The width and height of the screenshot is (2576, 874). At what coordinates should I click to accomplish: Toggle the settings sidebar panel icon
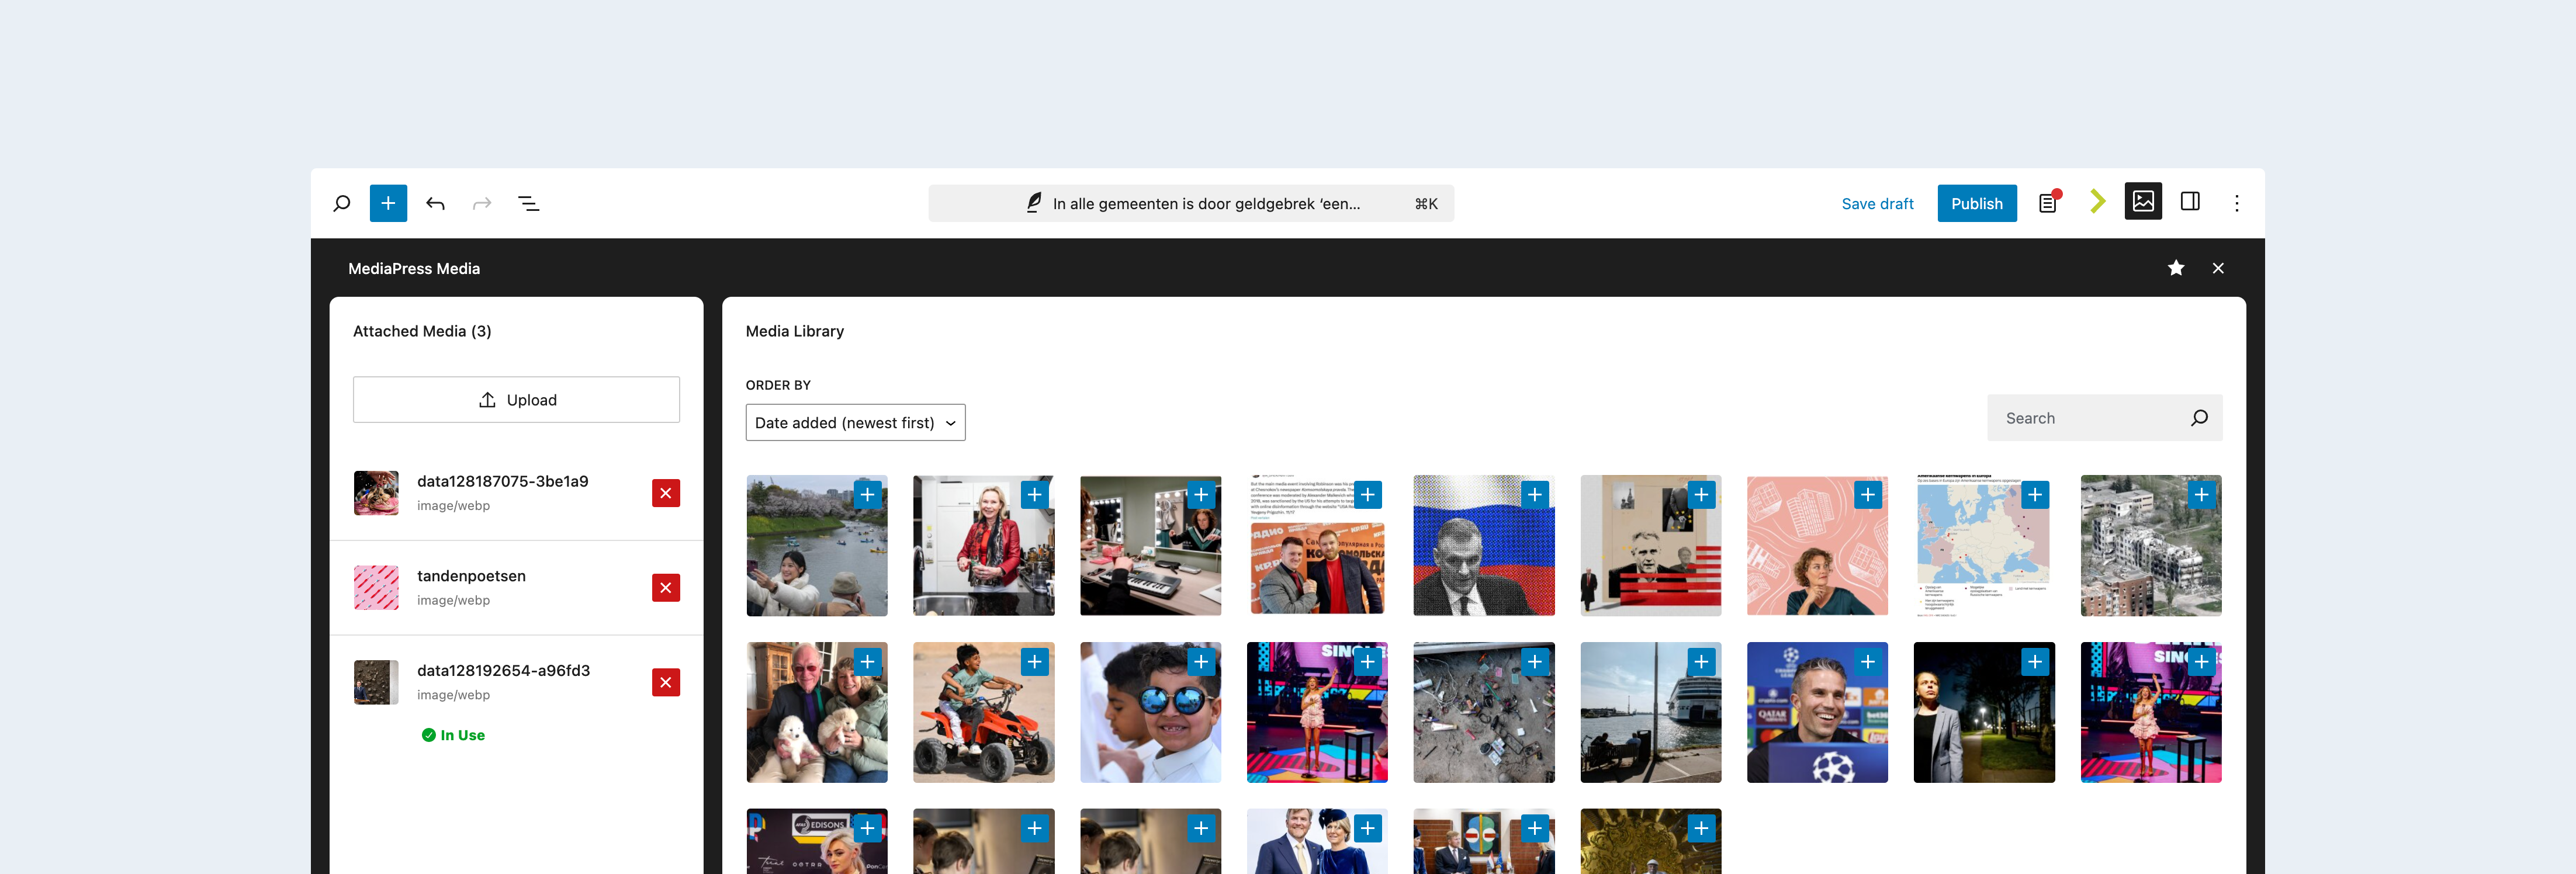[2190, 202]
